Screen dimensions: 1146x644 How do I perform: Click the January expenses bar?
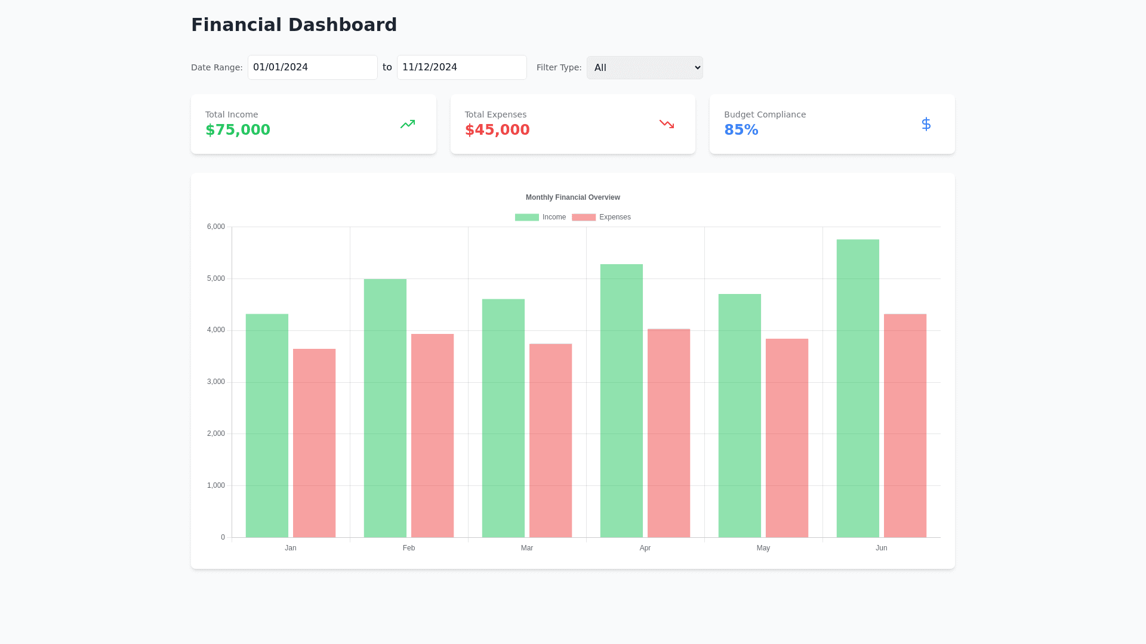click(x=314, y=442)
